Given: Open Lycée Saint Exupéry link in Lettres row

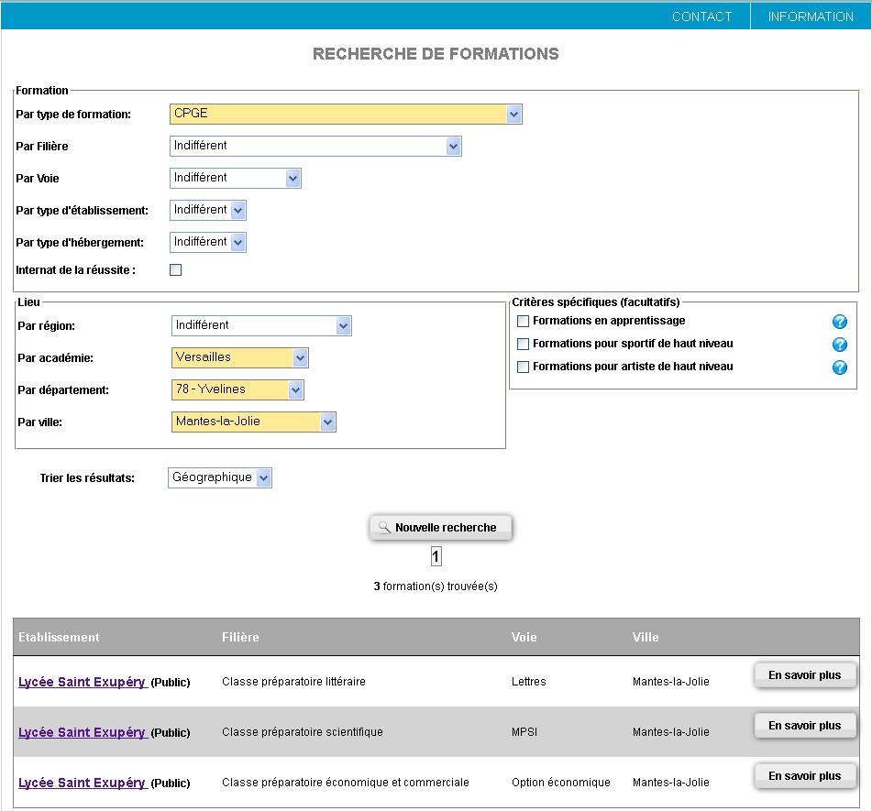Looking at the screenshot, I should click(82, 682).
